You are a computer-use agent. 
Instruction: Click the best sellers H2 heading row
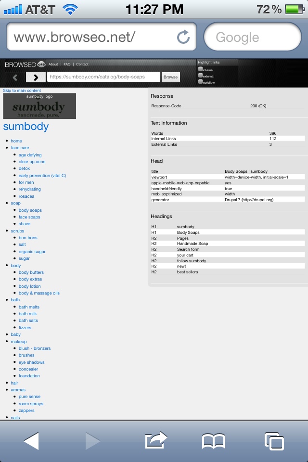pos(228,272)
